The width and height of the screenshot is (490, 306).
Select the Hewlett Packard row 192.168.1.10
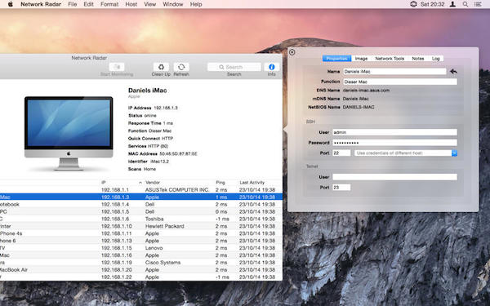(x=141, y=226)
